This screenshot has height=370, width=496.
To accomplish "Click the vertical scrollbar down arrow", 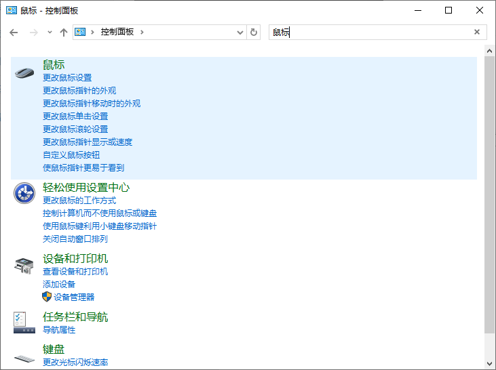I will 491,364.
